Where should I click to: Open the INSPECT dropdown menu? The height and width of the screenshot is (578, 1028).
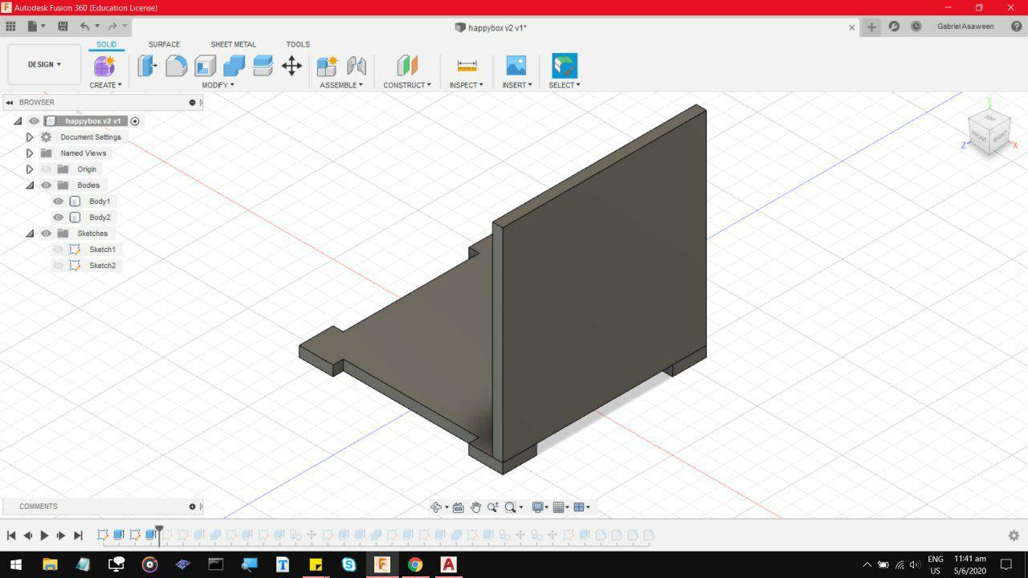pyautogui.click(x=467, y=85)
